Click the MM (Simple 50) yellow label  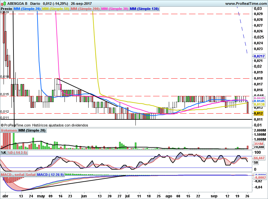(56, 9)
